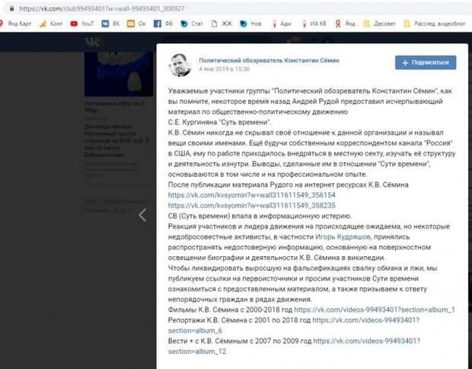The height and width of the screenshot is (369, 472).
Task: Subscribe with the Подписаться button
Action: tap(426, 63)
